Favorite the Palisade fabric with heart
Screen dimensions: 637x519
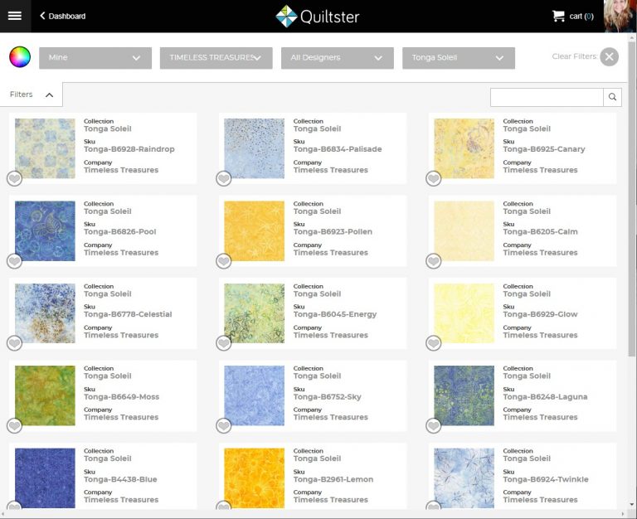click(224, 179)
